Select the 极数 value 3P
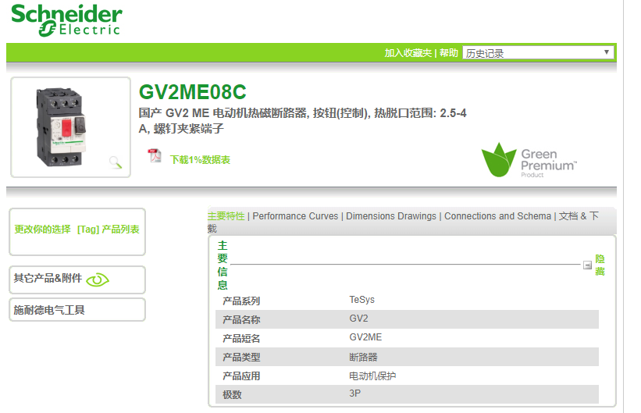Viewport: 641px width, 413px height. point(354,393)
